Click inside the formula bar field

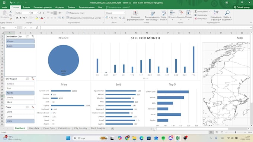tap(145, 28)
